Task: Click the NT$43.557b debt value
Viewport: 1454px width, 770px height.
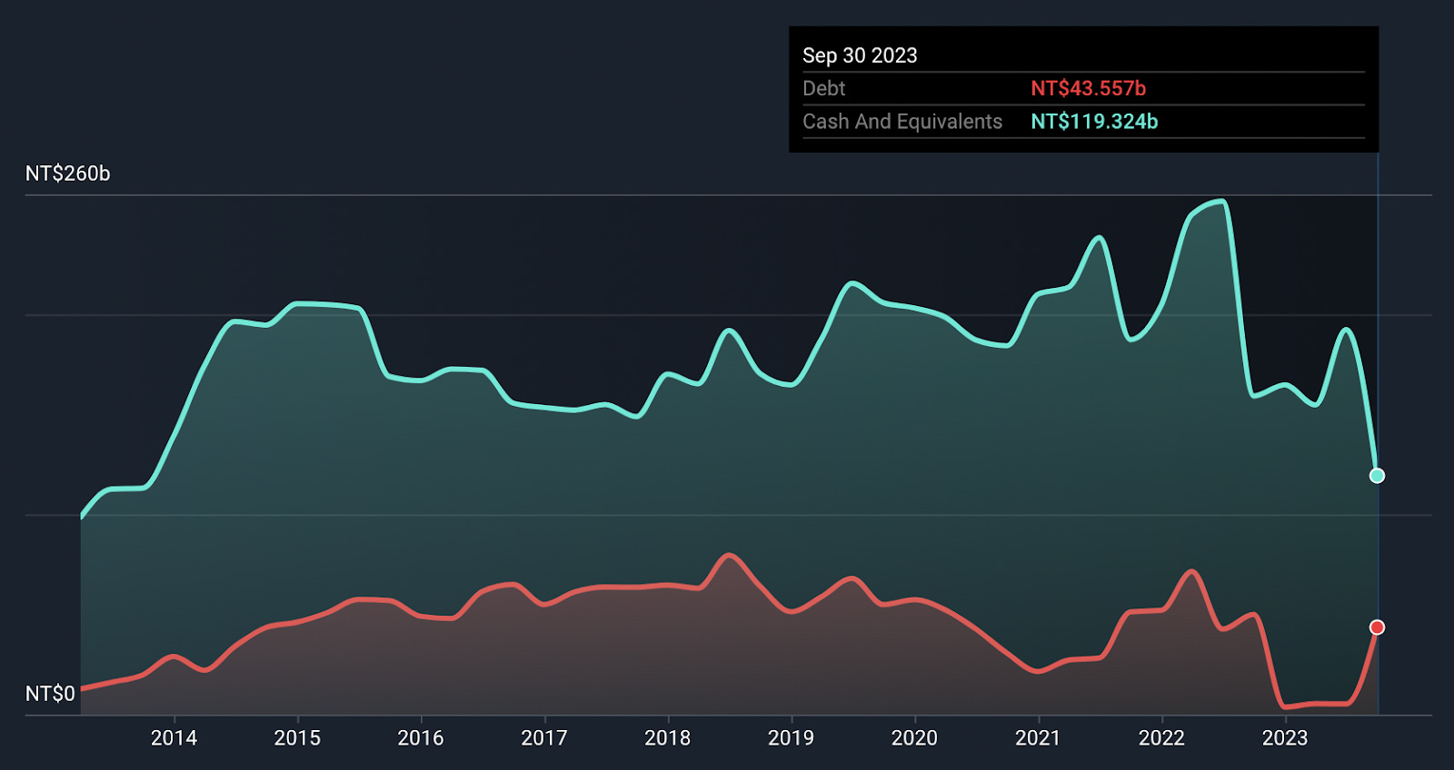Action: pyautogui.click(x=1088, y=88)
